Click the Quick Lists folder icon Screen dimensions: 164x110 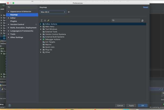44,47
